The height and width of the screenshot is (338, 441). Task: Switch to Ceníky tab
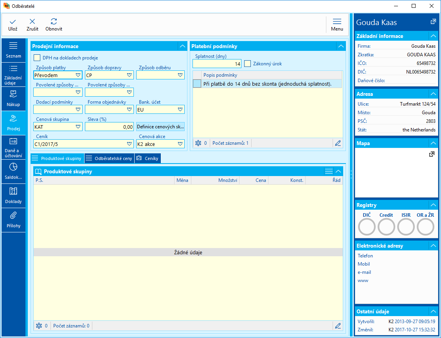(148, 158)
